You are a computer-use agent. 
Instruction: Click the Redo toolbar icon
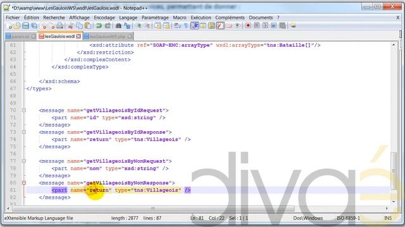coord(108,25)
